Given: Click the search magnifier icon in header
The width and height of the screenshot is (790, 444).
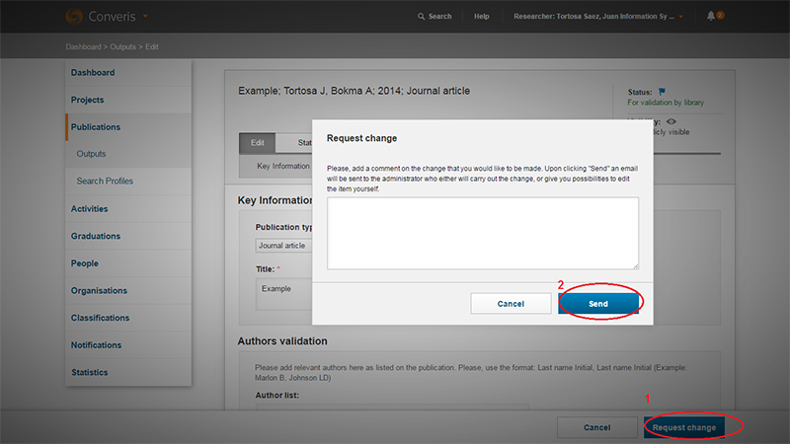Looking at the screenshot, I should tap(422, 17).
